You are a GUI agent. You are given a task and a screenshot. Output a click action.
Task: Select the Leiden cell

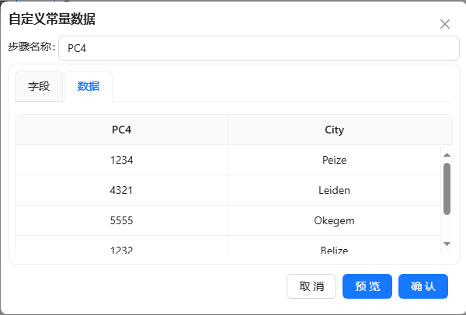pyautogui.click(x=334, y=191)
